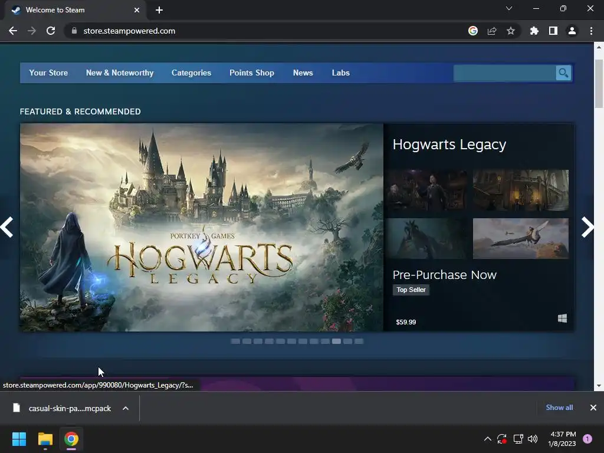Click the Top Seller tag
This screenshot has height=453, width=604.
coord(411,290)
